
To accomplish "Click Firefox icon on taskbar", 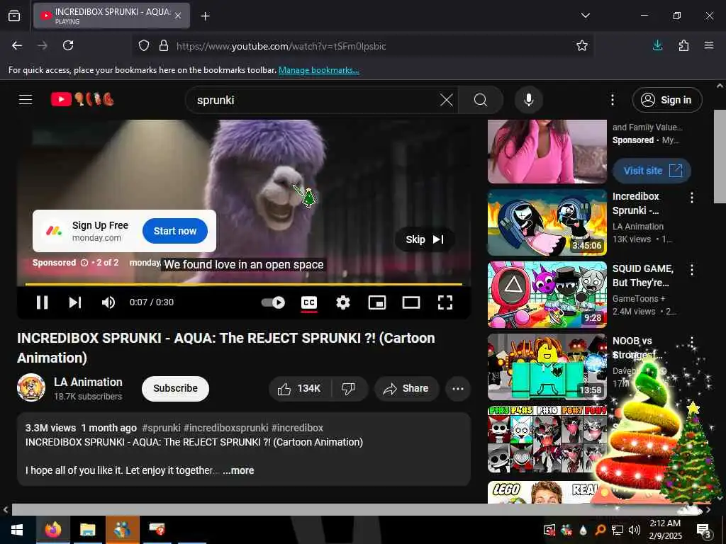I will click(53, 530).
